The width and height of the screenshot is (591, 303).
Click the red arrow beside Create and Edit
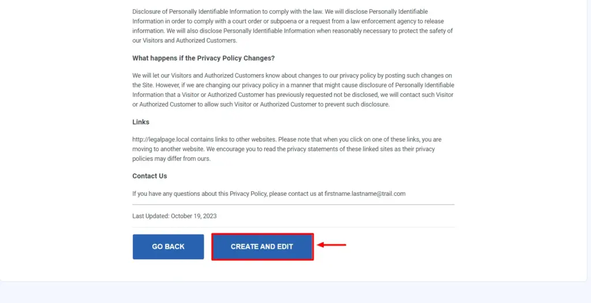click(332, 245)
